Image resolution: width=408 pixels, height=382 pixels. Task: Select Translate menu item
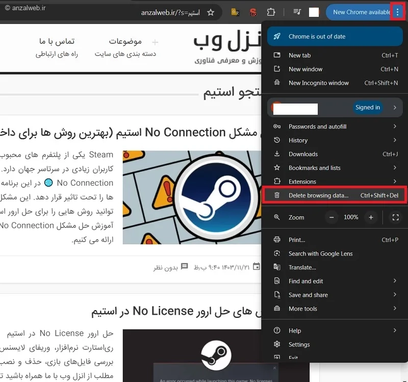(335, 267)
